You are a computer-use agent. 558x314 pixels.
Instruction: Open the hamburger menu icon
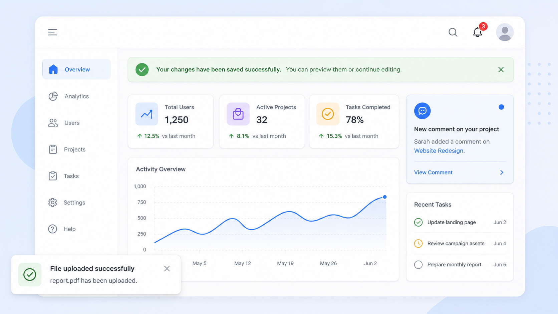coord(52,32)
